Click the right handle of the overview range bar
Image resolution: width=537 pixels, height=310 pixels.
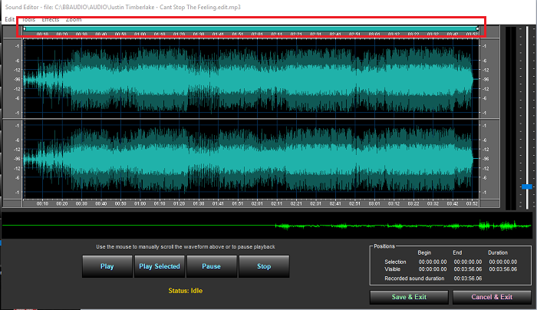477,28
